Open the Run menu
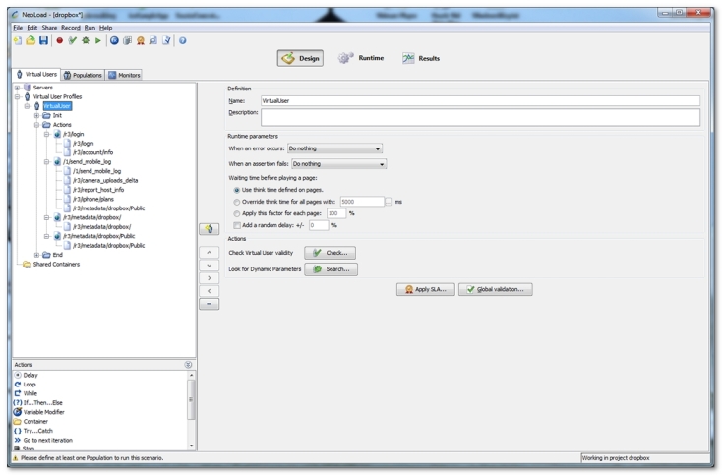722x475 pixels. pyautogui.click(x=90, y=28)
